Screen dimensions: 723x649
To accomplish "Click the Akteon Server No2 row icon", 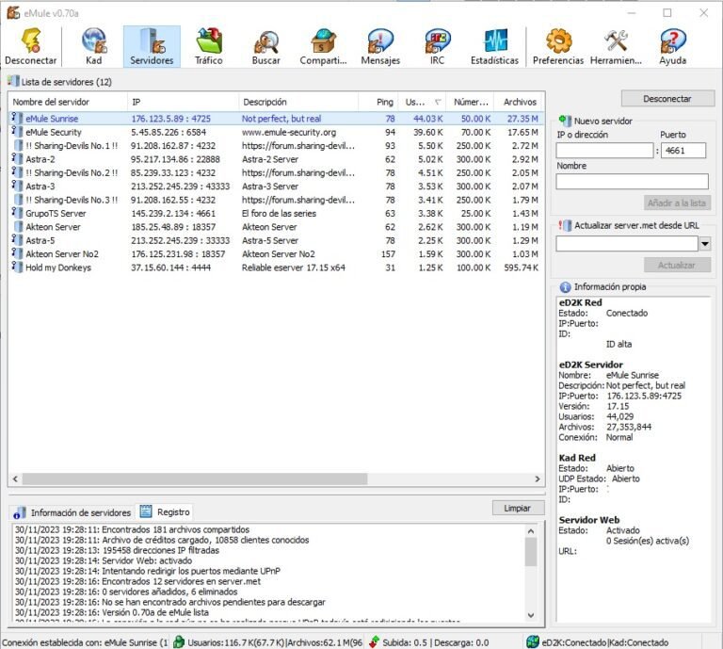I will coord(17,253).
